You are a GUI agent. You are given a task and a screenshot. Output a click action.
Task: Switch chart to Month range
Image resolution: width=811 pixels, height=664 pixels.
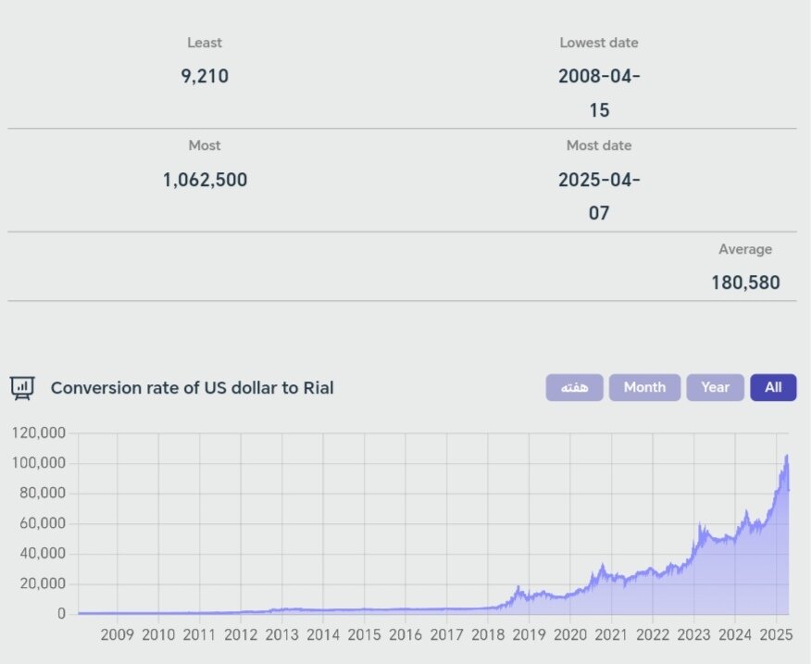pyautogui.click(x=644, y=387)
